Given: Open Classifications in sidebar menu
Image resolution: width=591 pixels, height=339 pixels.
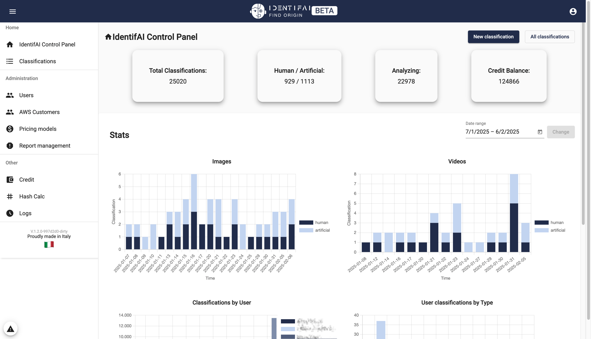Looking at the screenshot, I should coord(38,61).
